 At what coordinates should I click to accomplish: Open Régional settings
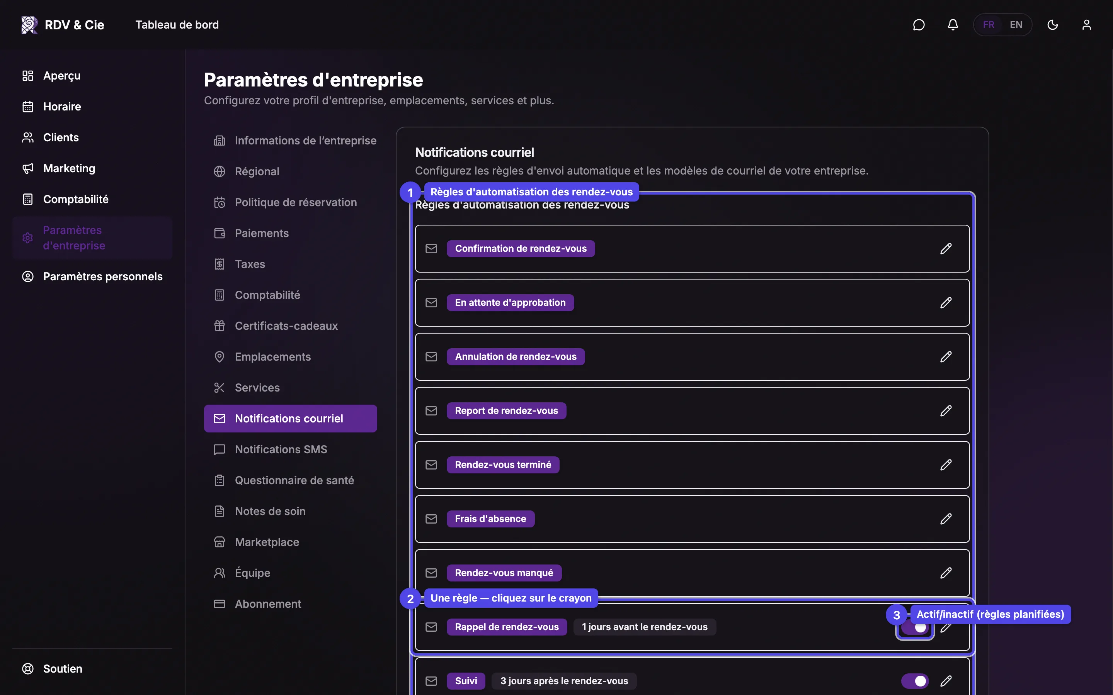[291, 171]
